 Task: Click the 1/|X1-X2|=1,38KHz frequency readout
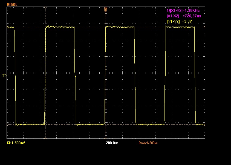(183, 10)
